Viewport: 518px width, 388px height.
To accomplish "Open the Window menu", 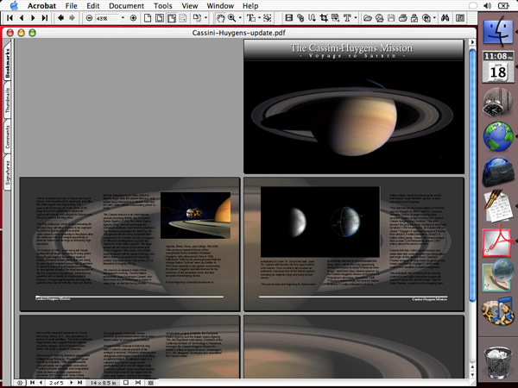I will (x=220, y=6).
